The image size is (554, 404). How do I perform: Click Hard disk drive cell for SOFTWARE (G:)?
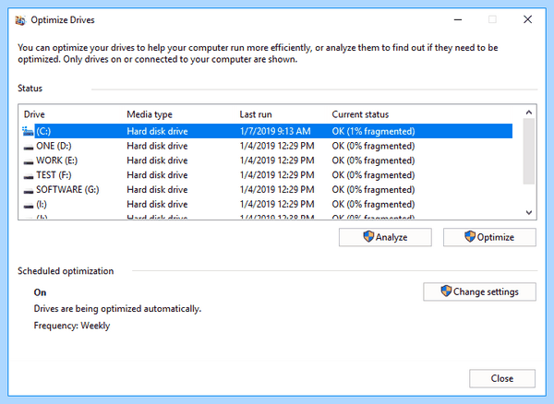(x=157, y=189)
